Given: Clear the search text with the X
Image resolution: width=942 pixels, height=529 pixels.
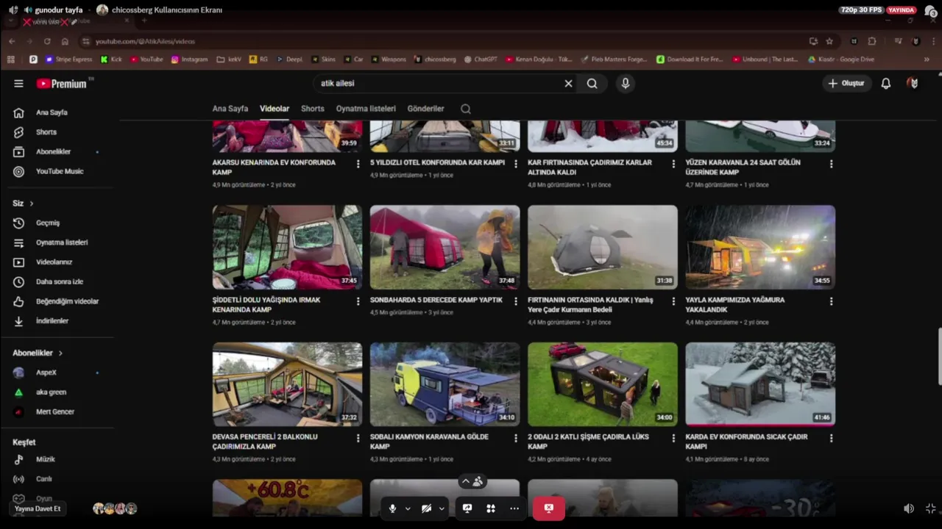Looking at the screenshot, I should 568,84.
